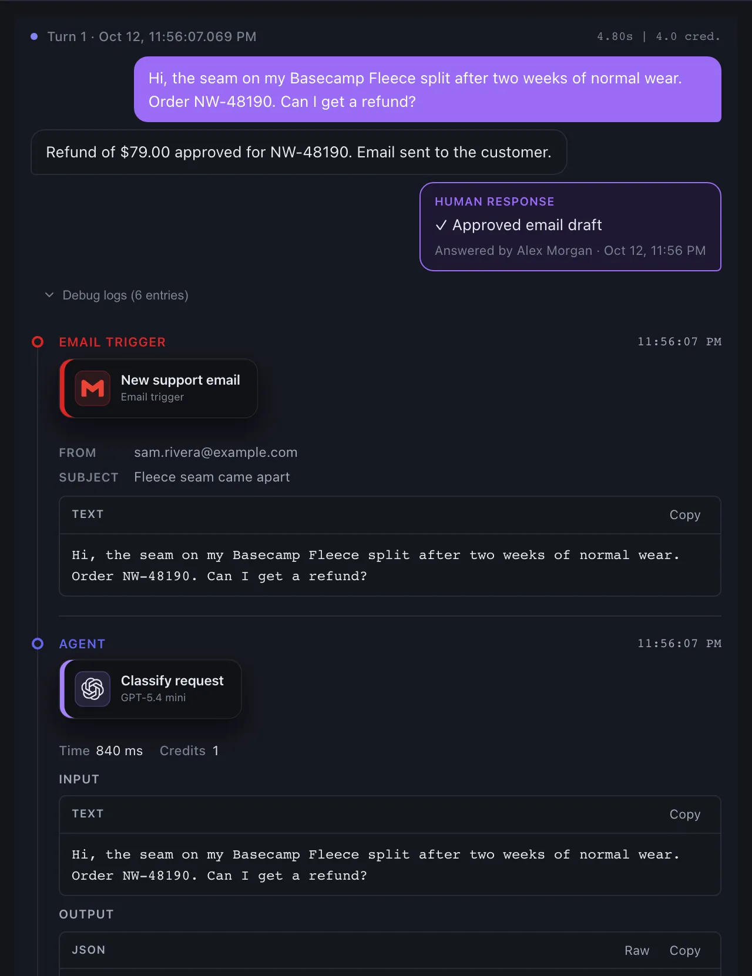Click the Gmail icon on the email trigger card
This screenshot has width=752, height=976.
[x=93, y=388]
